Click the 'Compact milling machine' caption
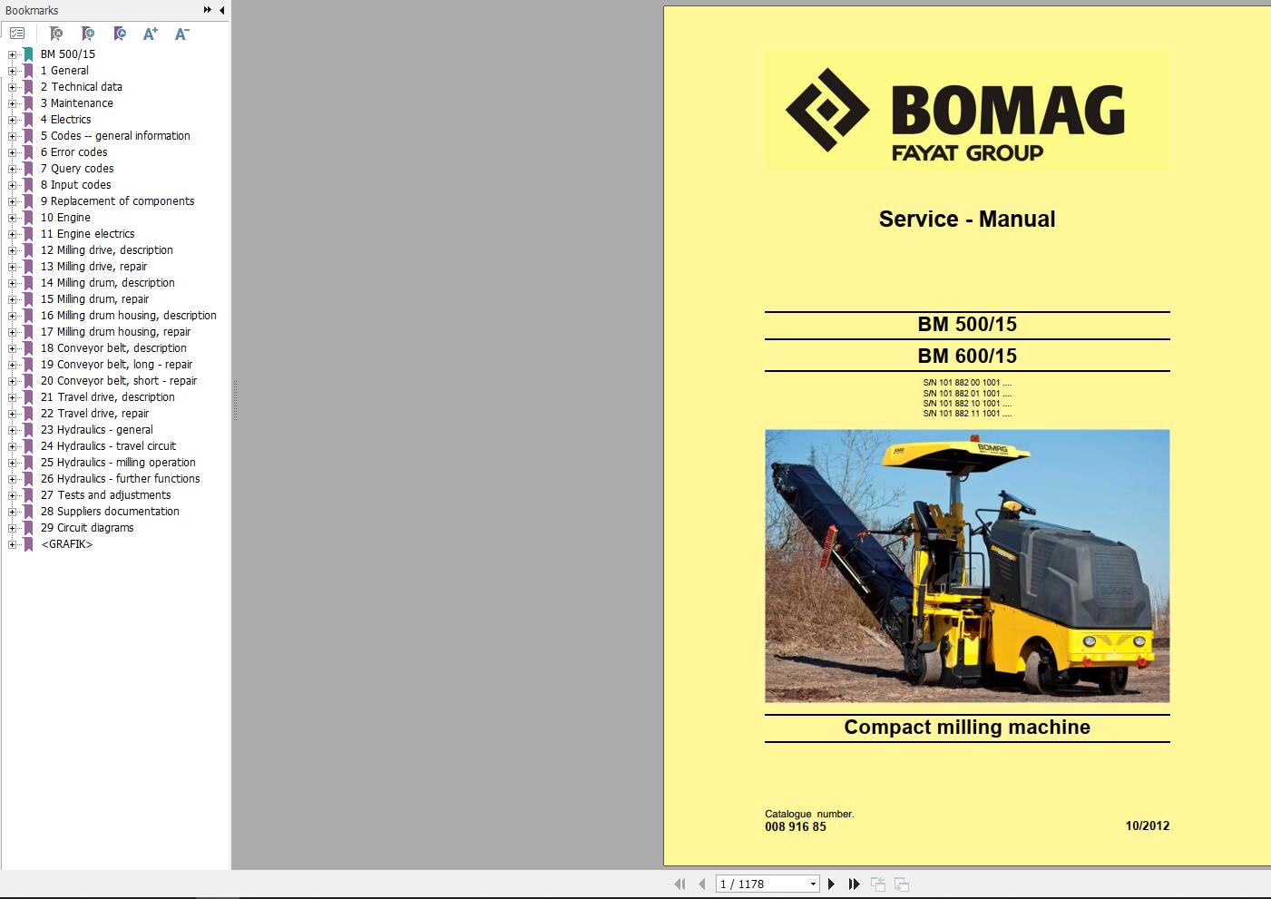The height and width of the screenshot is (899, 1271). pos(967,728)
